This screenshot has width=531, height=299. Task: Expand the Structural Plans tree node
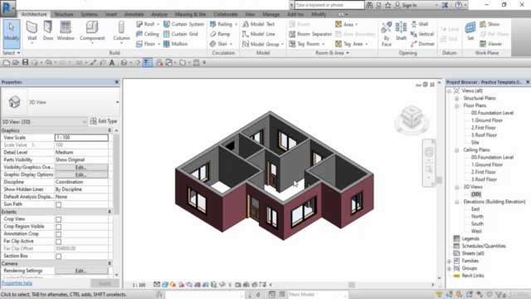(456, 98)
